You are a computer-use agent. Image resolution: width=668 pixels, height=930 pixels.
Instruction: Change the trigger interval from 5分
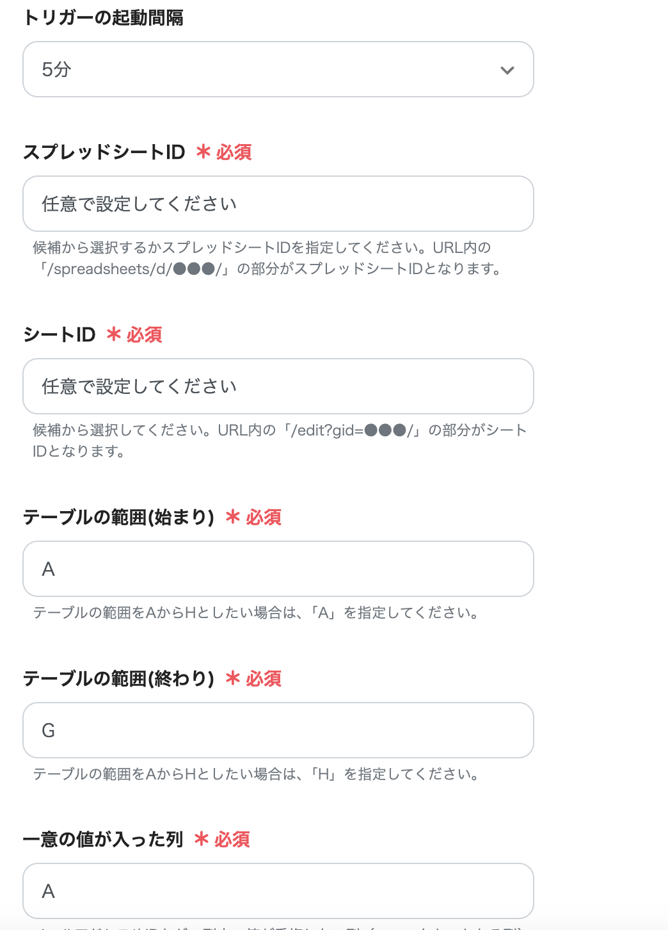point(278,69)
